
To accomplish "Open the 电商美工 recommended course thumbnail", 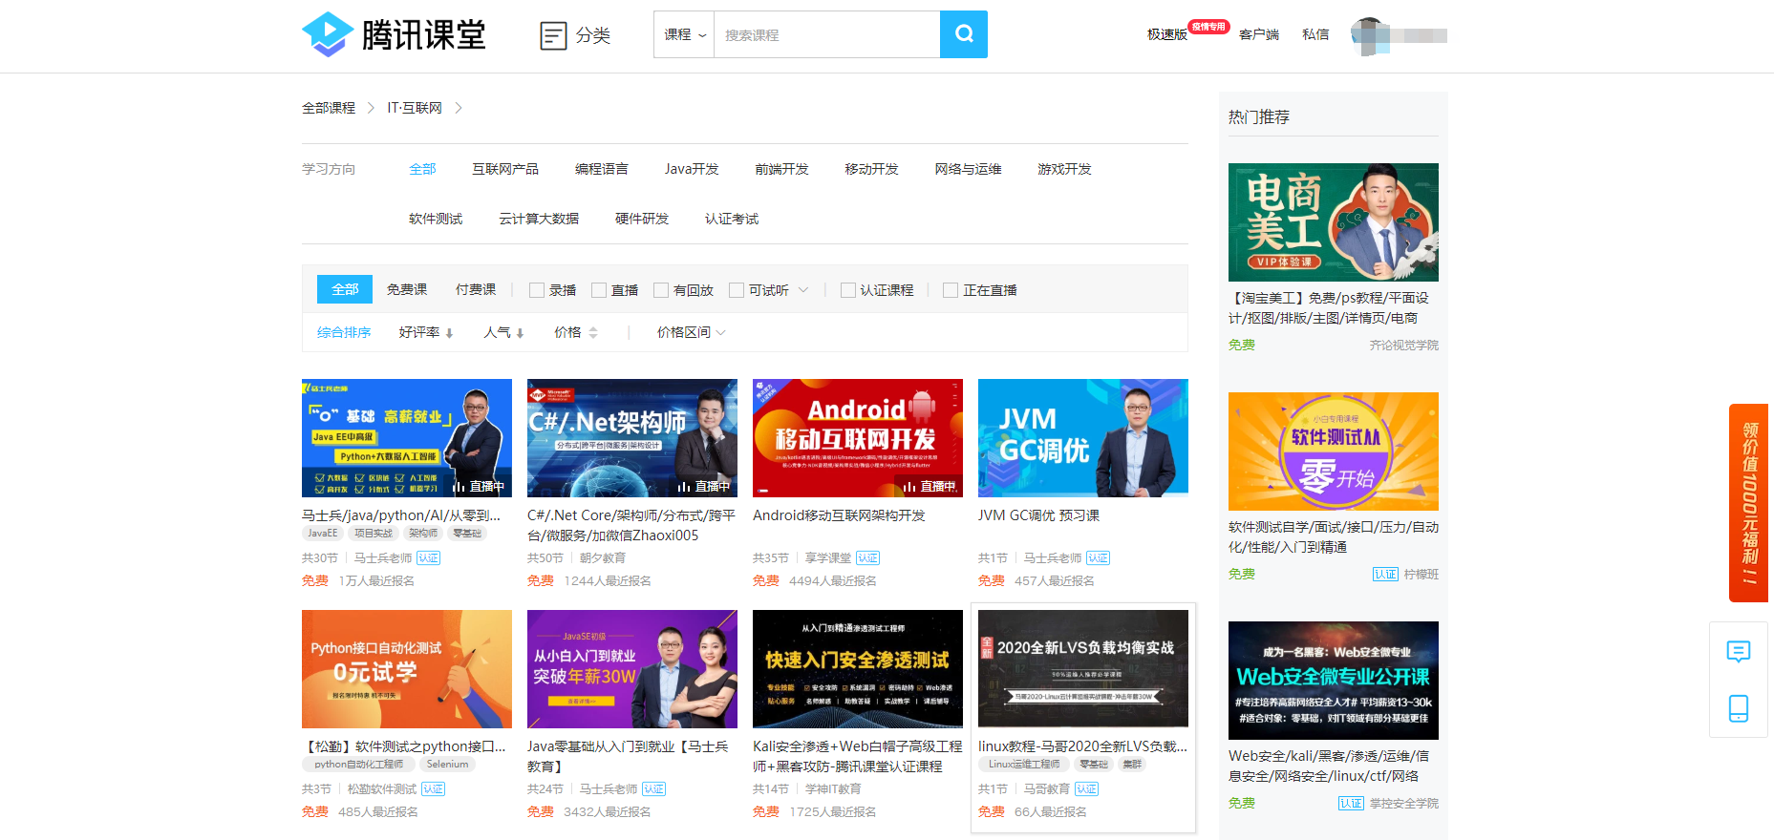I will 1334,222.
